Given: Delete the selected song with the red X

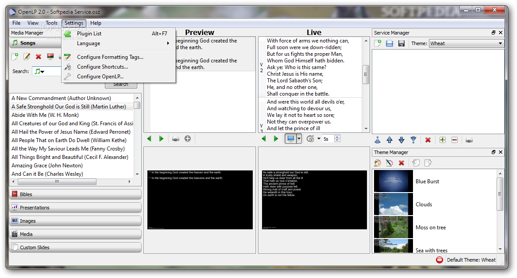Looking at the screenshot, I should point(39,57).
